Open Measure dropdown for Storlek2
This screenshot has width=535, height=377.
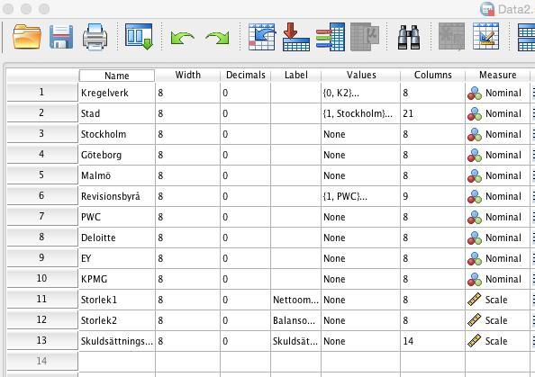497,320
